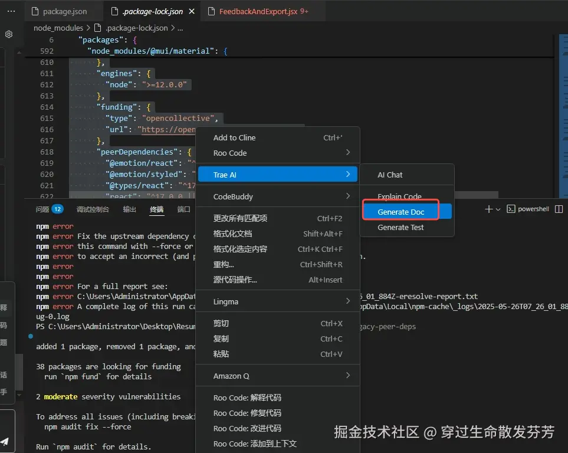Viewport: 568px width, 453px height.
Task: Choose 复制 from context menu
Action: pos(277,339)
